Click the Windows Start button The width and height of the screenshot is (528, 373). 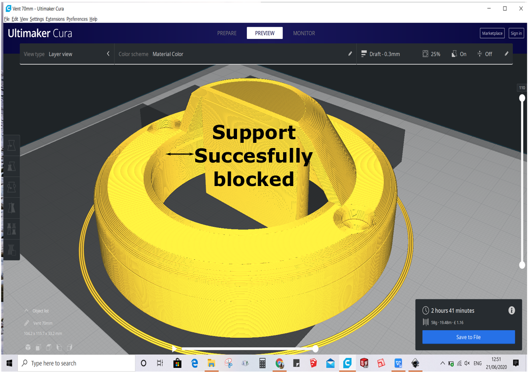(9, 363)
